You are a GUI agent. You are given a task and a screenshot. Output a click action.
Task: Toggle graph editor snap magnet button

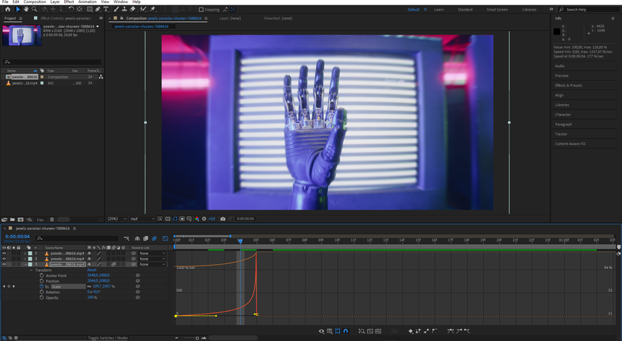click(x=345, y=331)
